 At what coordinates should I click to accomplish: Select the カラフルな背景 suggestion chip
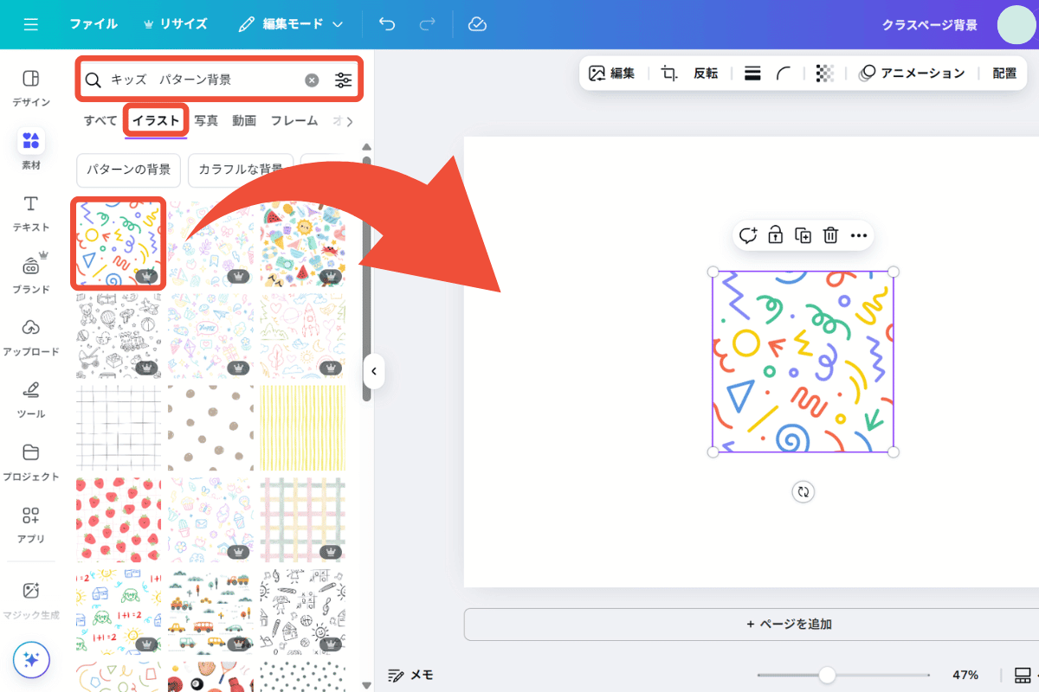point(241,170)
